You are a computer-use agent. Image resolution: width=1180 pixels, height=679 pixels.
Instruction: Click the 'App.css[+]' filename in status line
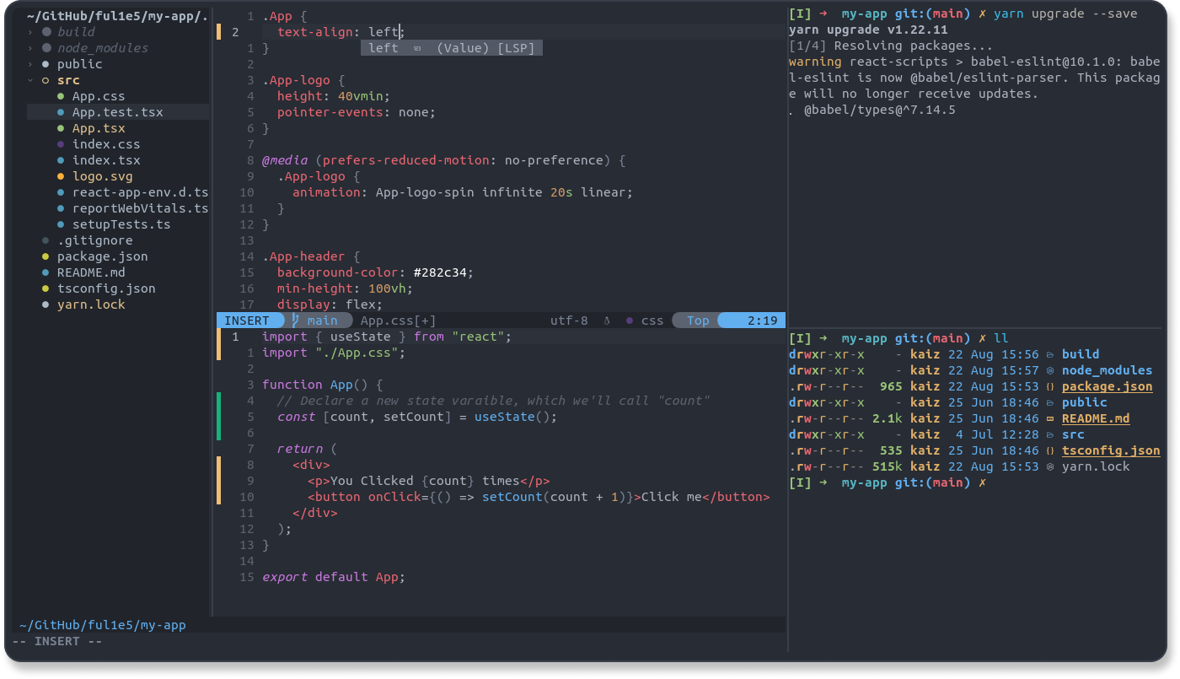(399, 321)
